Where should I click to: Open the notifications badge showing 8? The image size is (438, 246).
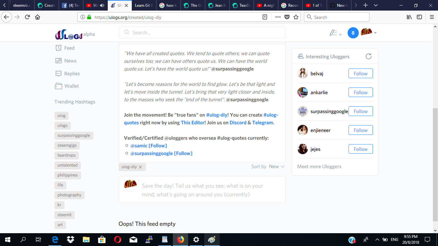tap(353, 33)
